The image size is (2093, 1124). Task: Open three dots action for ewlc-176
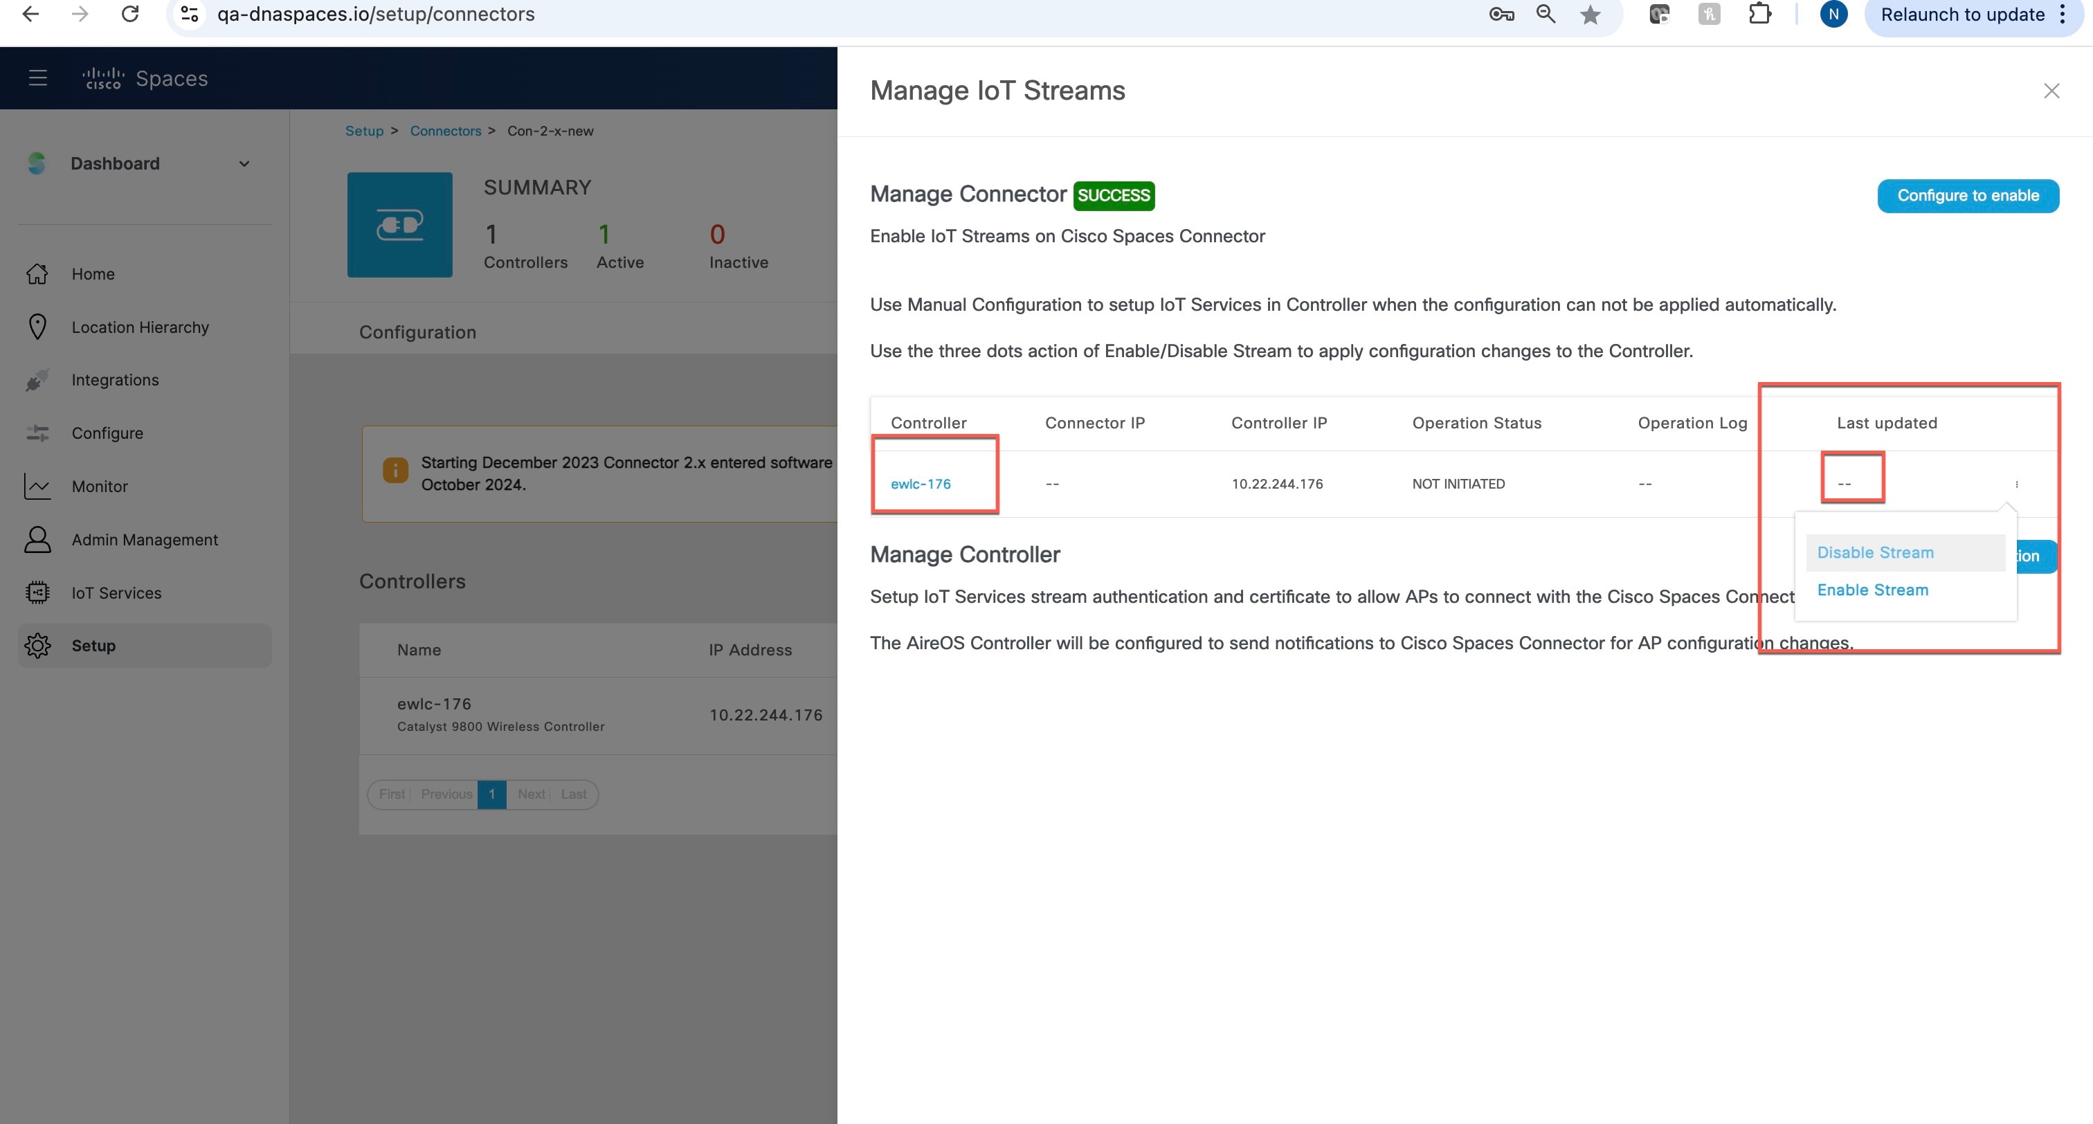coord(2015,484)
